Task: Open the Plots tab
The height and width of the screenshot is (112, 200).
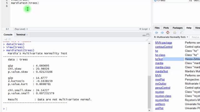Action: (x=166, y=28)
